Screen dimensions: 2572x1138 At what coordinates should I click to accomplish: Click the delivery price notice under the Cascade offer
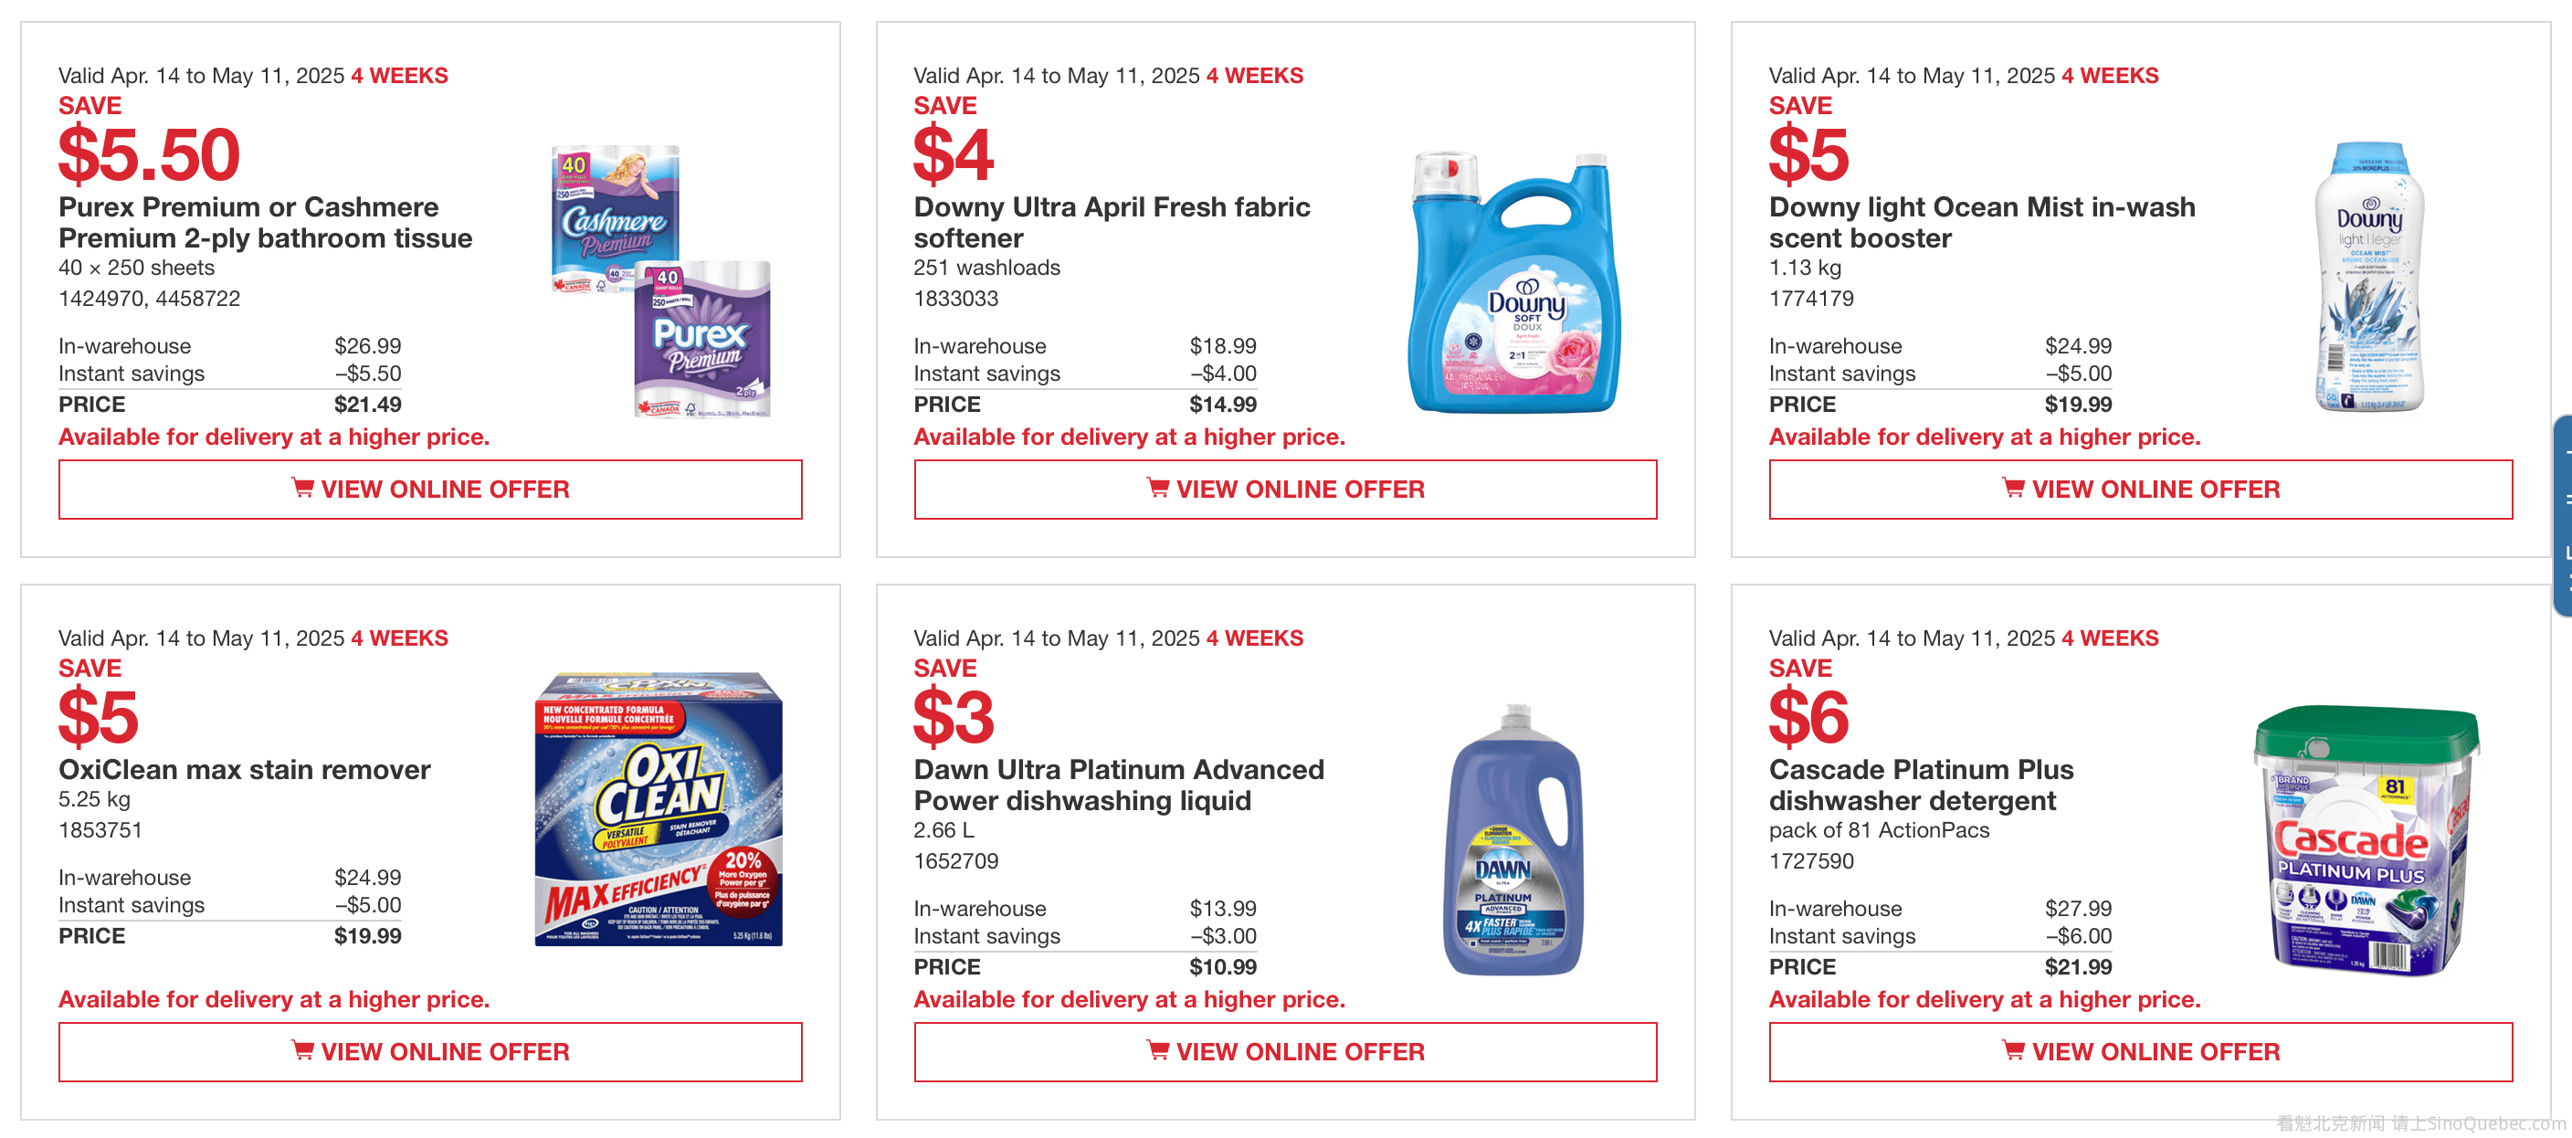(1984, 999)
